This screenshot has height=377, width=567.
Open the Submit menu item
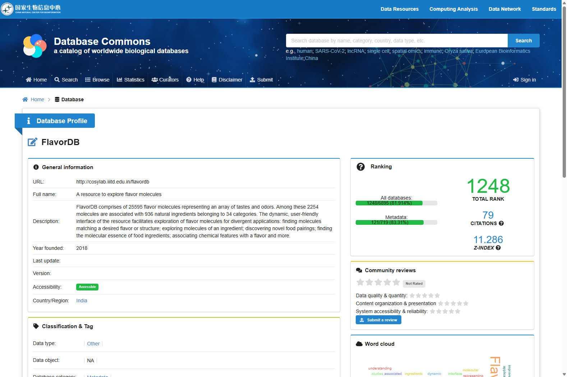point(262,80)
